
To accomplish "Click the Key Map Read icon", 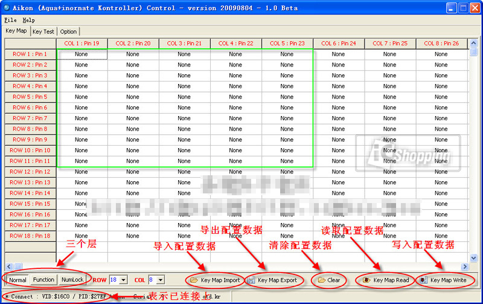I will [366, 280].
